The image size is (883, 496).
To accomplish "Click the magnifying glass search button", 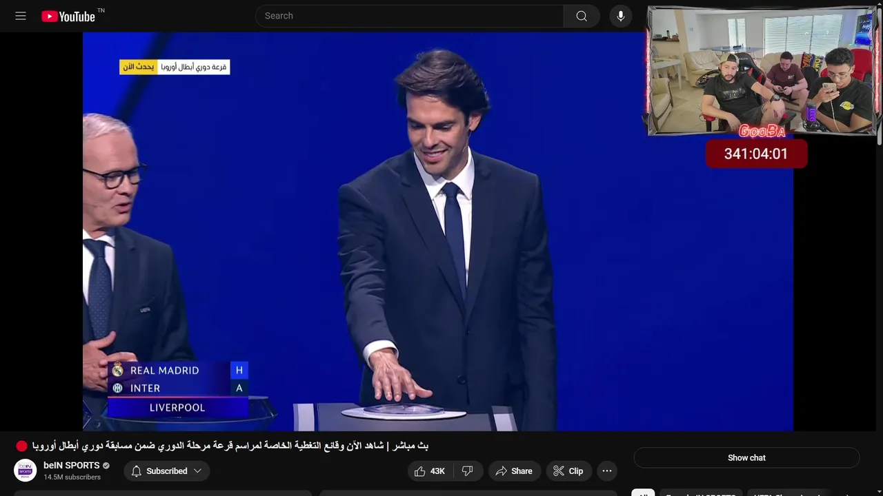I will click(582, 16).
